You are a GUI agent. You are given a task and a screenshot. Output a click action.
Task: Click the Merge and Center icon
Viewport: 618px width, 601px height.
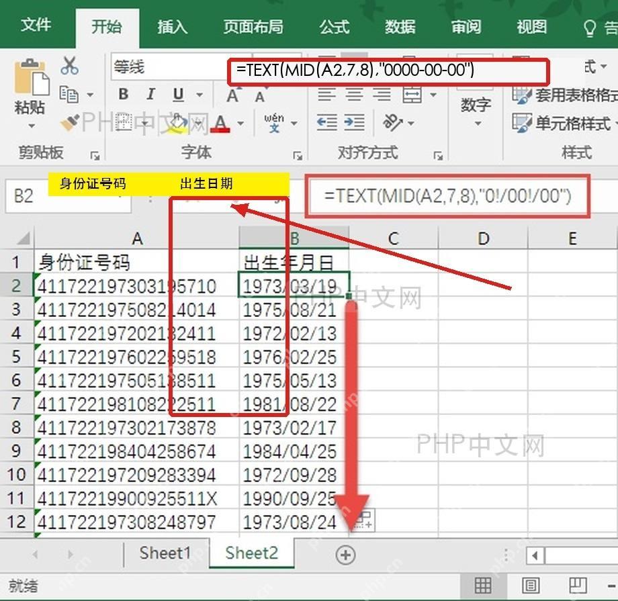(412, 95)
